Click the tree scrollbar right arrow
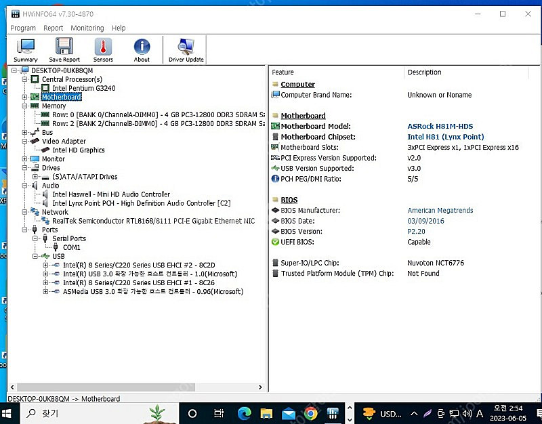 260,387
